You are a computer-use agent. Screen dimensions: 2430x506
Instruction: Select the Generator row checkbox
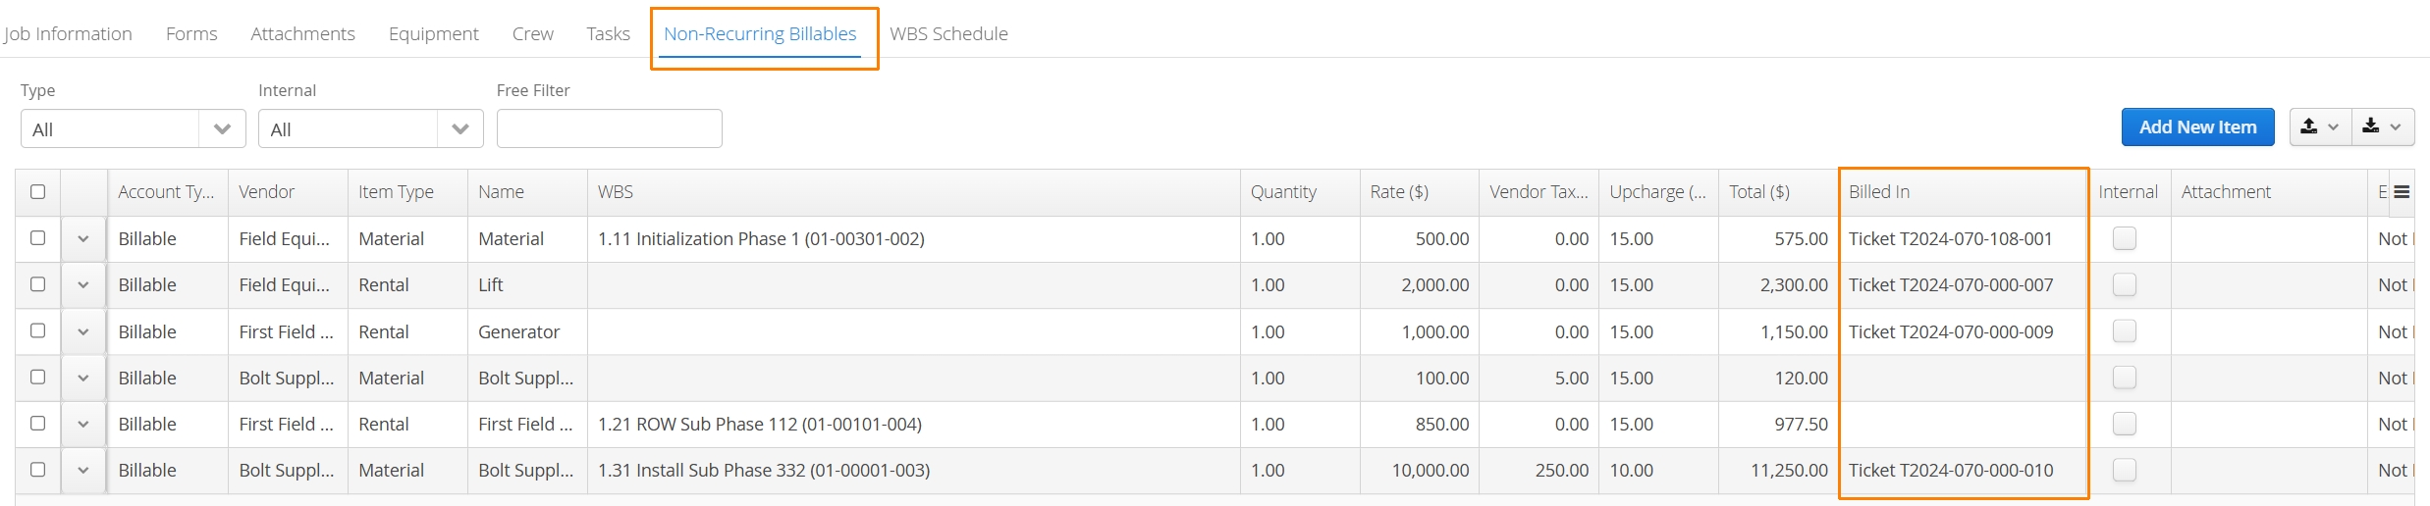[x=38, y=330]
